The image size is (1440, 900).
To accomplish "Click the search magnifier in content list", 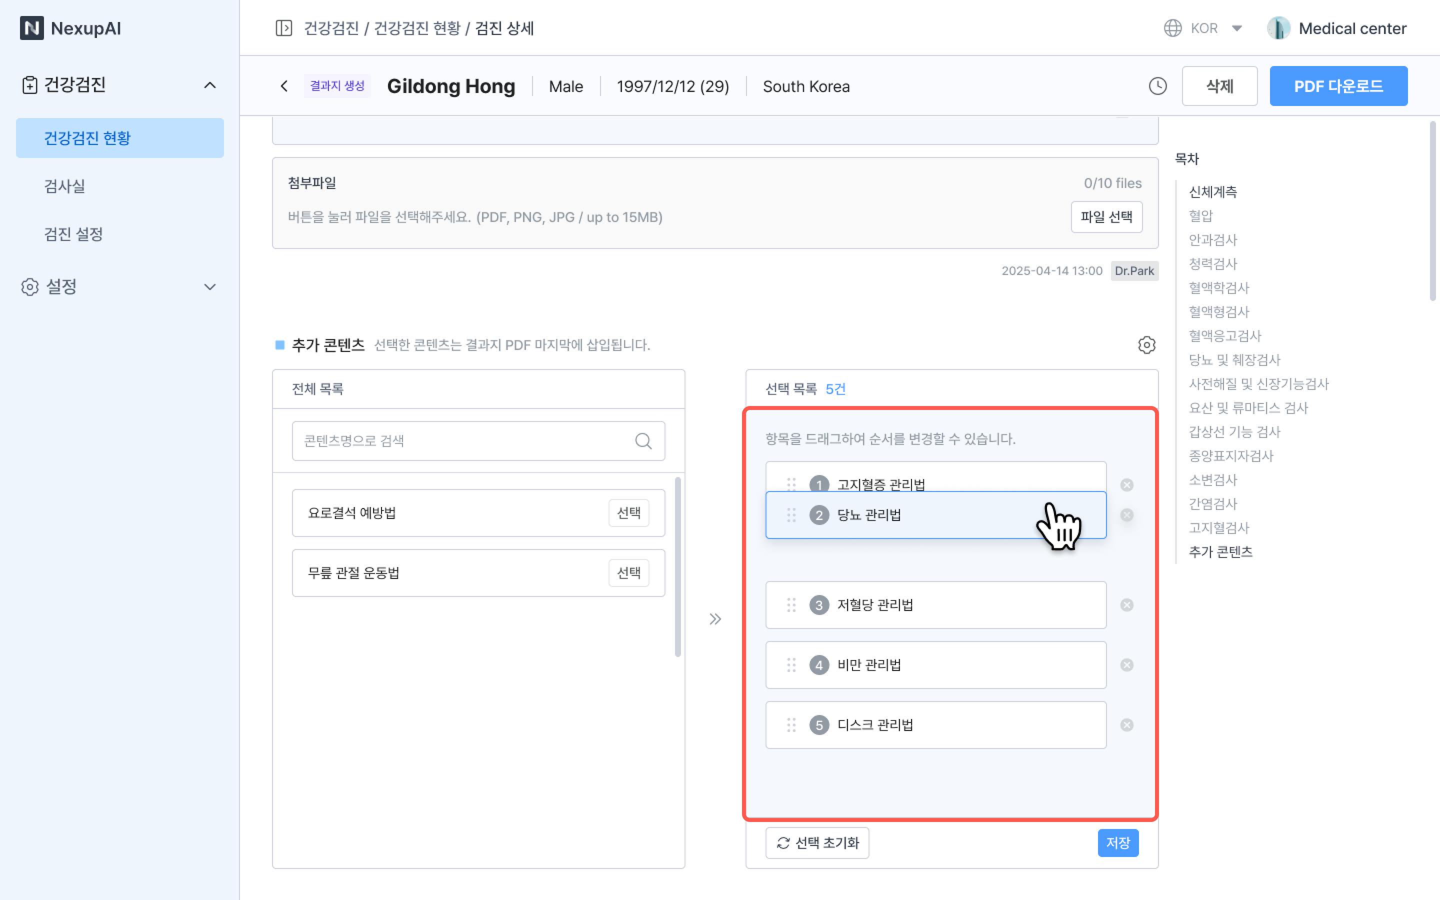I will click(x=643, y=441).
